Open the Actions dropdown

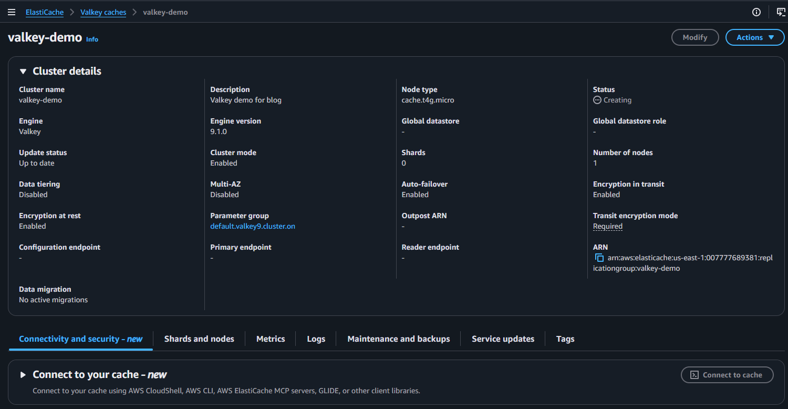[x=755, y=37]
